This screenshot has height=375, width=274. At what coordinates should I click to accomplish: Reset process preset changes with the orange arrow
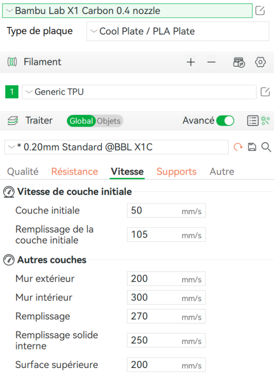238,147
